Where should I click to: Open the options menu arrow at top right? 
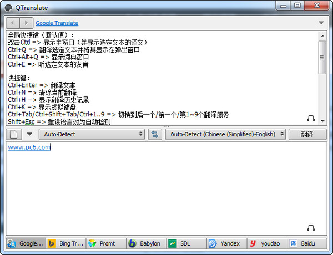tap(321, 23)
